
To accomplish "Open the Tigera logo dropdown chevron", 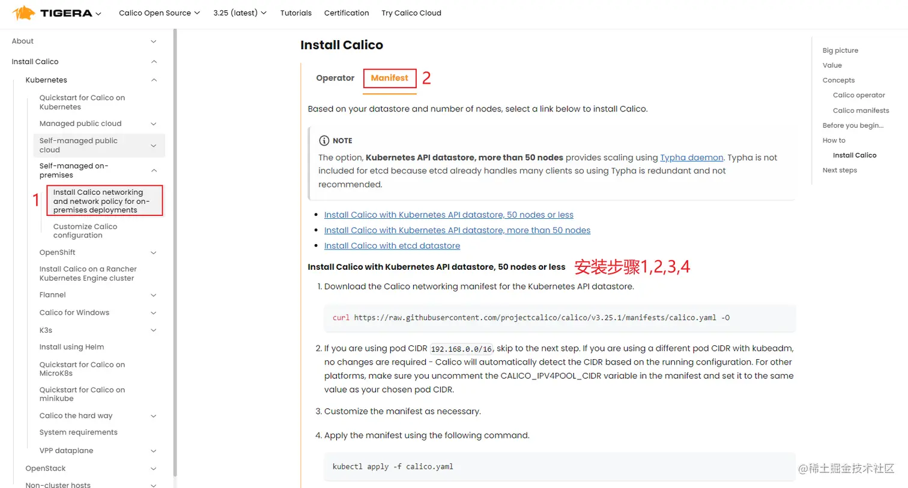I will pos(98,13).
